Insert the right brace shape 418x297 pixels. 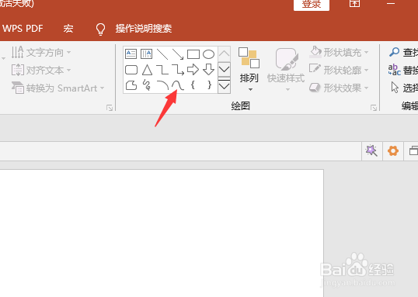(x=209, y=85)
